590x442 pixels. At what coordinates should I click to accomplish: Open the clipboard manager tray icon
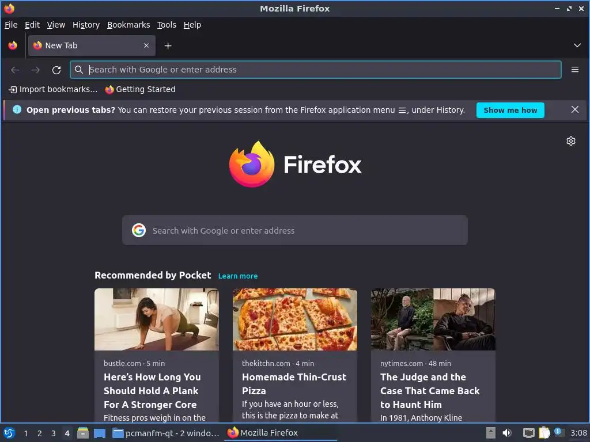tap(544, 433)
